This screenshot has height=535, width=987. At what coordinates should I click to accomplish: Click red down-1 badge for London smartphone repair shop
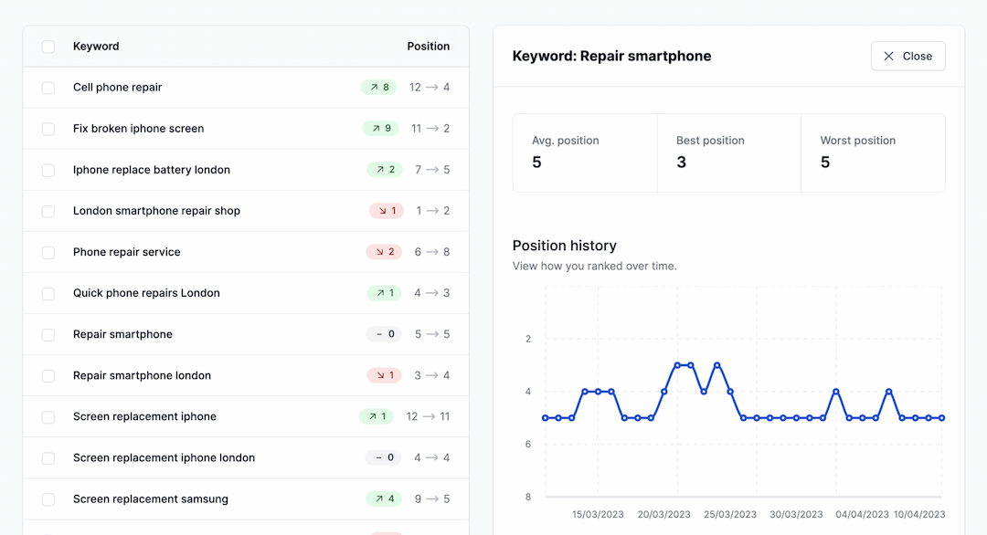386,211
